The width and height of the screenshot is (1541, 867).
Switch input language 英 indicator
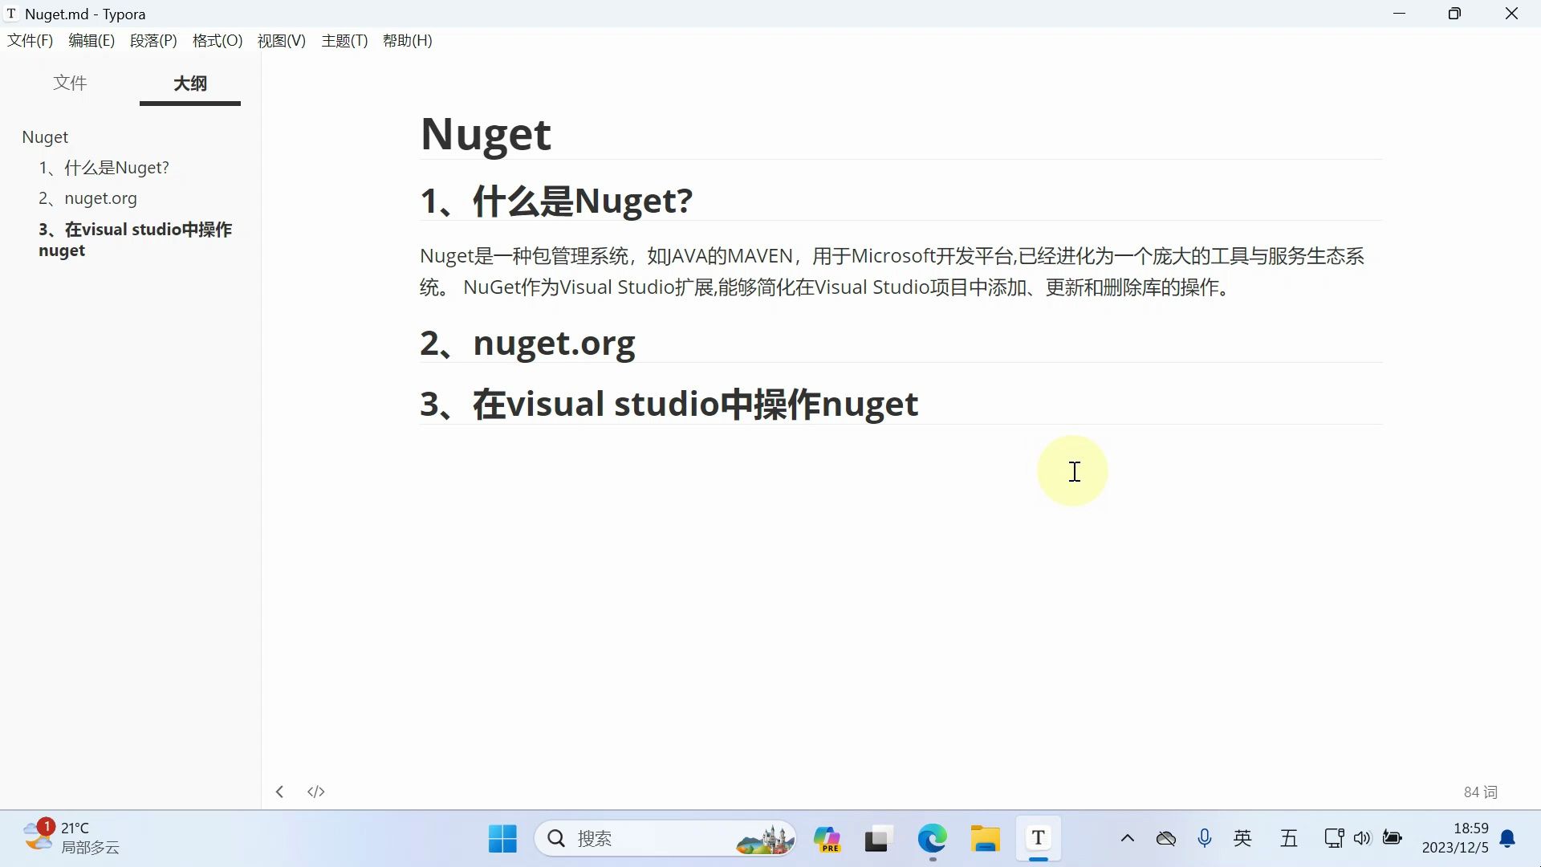(x=1243, y=839)
